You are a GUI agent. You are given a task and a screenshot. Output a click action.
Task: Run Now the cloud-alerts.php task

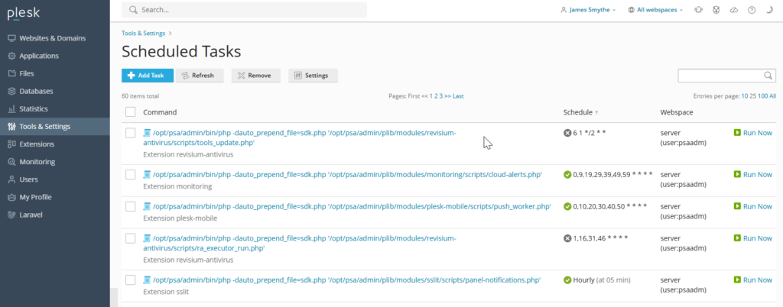click(x=752, y=174)
